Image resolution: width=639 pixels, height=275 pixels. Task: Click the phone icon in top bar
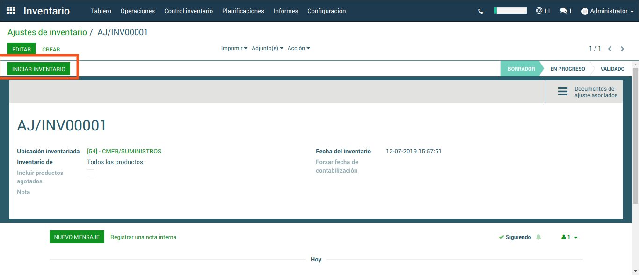pyautogui.click(x=480, y=11)
